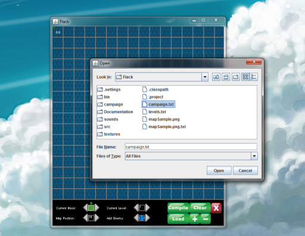Viewport: 305px width, 236px height.
Task: Click the Up One Level icon in Open dialog
Action: pos(216,77)
